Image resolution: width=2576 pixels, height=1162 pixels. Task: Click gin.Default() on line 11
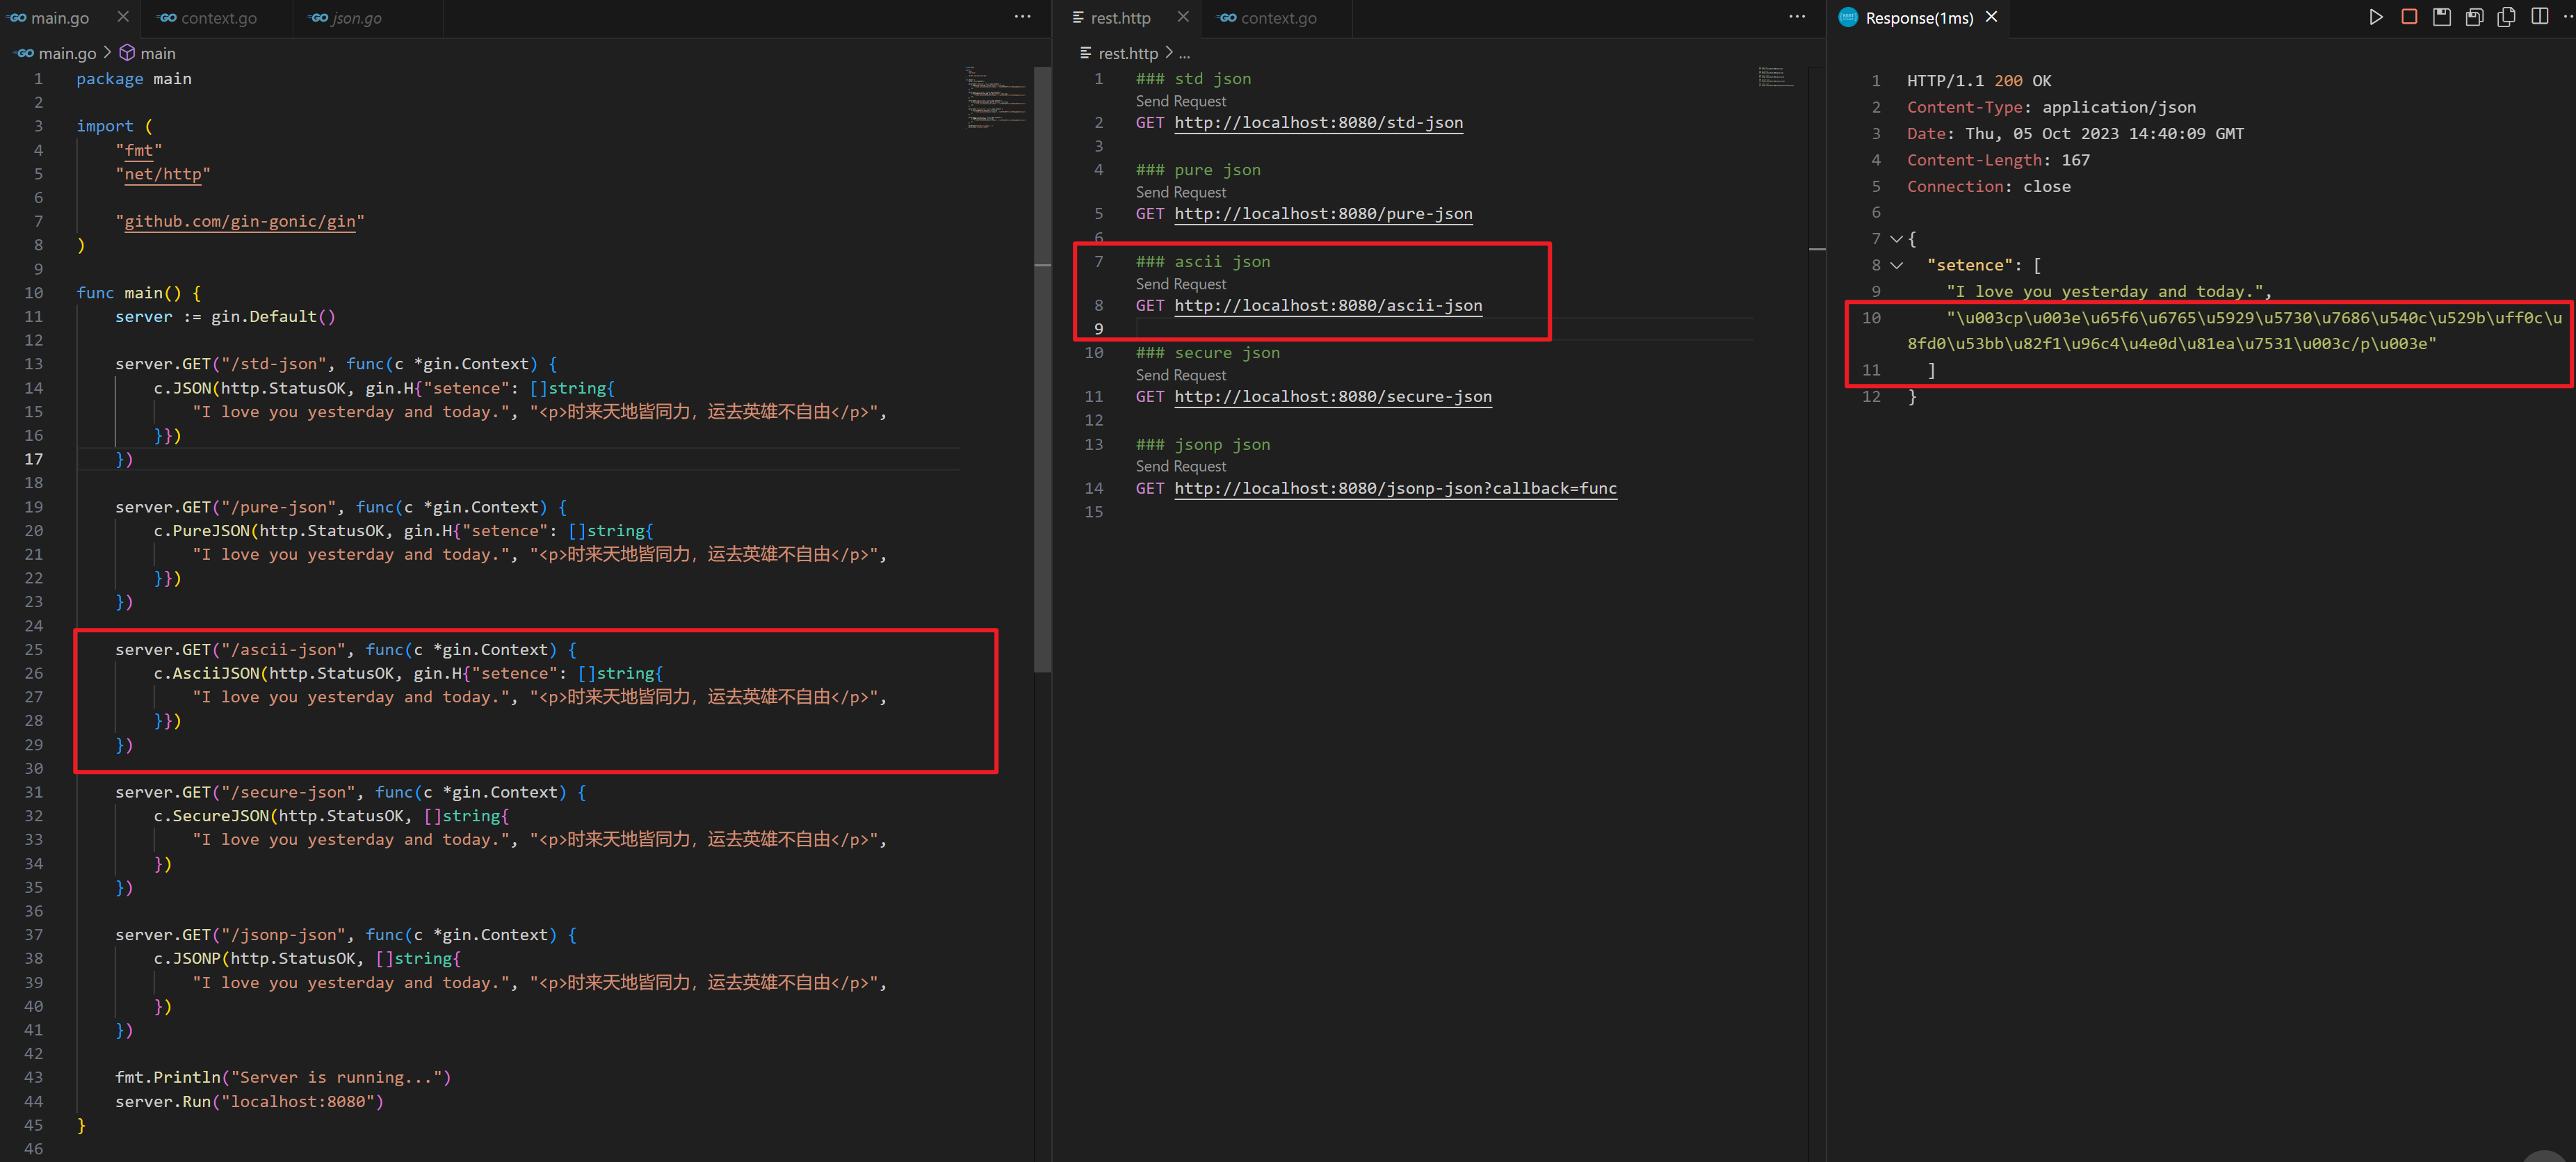(x=273, y=317)
